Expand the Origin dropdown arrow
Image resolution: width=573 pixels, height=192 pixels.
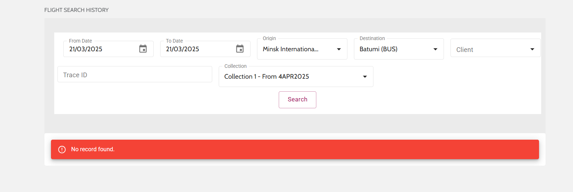pos(339,49)
